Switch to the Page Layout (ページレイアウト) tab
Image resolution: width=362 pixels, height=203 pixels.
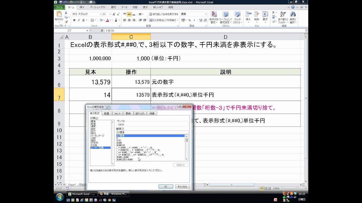pyautogui.click(x=98, y=7)
